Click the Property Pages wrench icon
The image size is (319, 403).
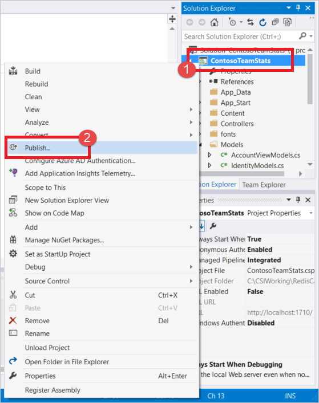[x=213, y=226]
